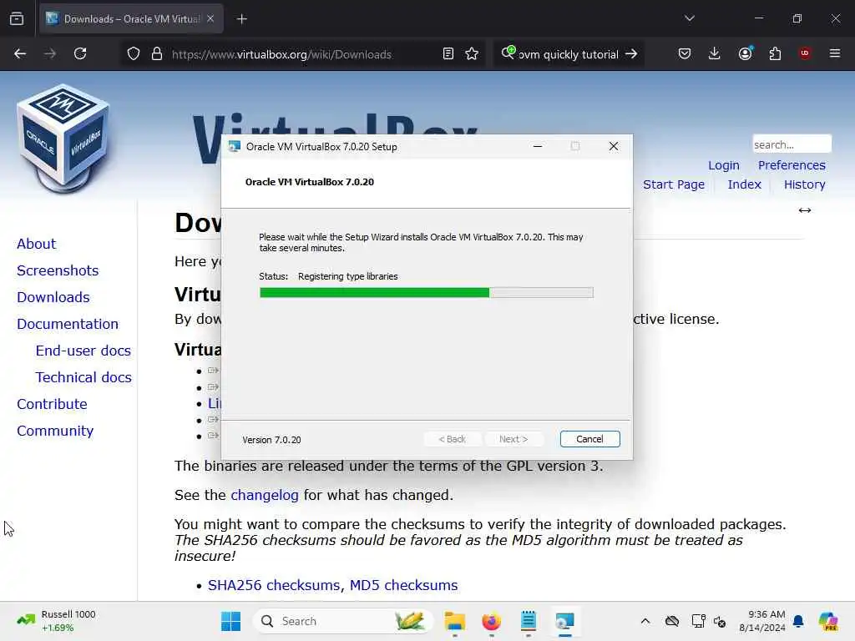This screenshot has height=641, width=855.
Task: Open the Downloads sidebar link
Action: click(x=53, y=297)
